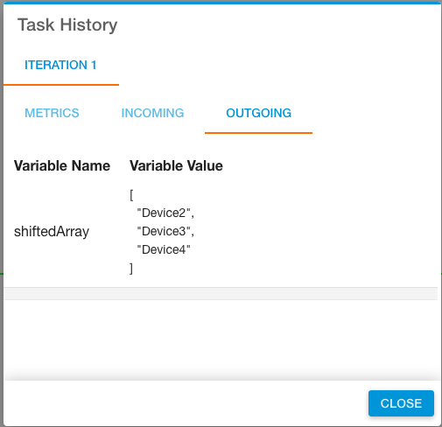
Task: Open the INCOMING variables tab
Action: 152,113
